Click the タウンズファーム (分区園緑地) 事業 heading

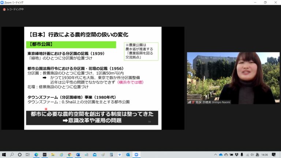tap(72, 97)
